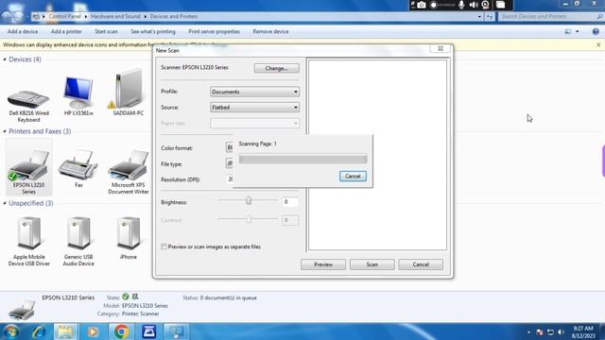Image resolution: width=605 pixels, height=340 pixels.
Task: Click the help question mark icon
Action: point(596,31)
